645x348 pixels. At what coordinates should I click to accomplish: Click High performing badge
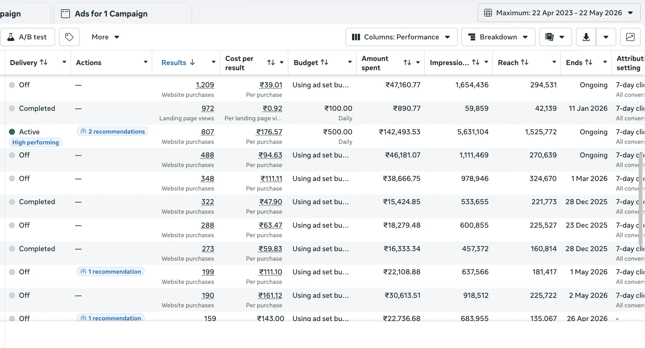36,142
